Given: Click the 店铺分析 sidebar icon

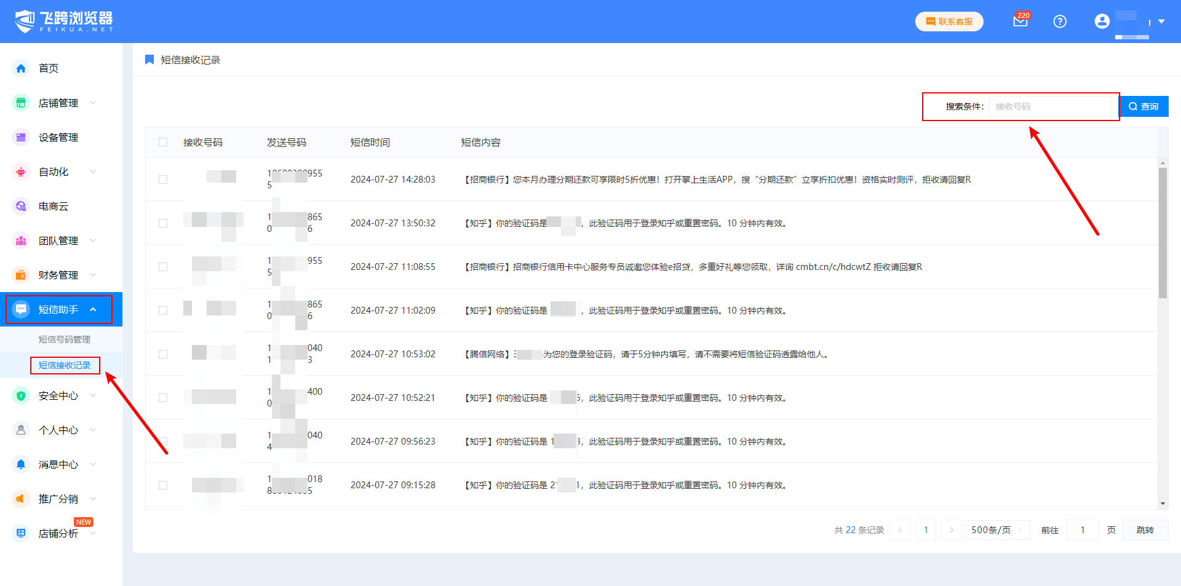Looking at the screenshot, I should (21, 533).
